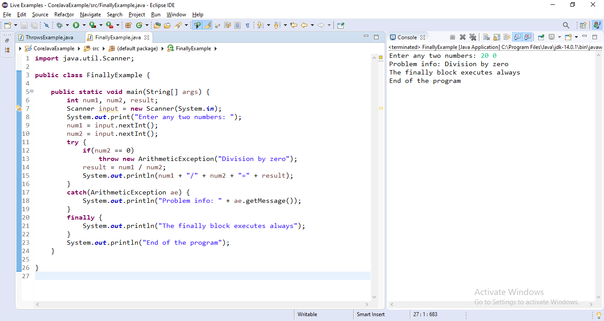Viewport: 604px width, 321px height.
Task: Toggle Block Selection mode icon
Action: click(x=237, y=25)
